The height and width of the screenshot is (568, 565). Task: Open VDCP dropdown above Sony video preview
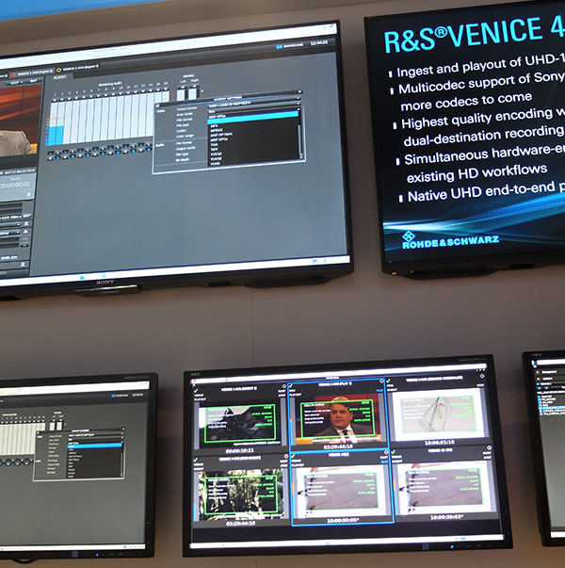pyautogui.click(x=16, y=83)
